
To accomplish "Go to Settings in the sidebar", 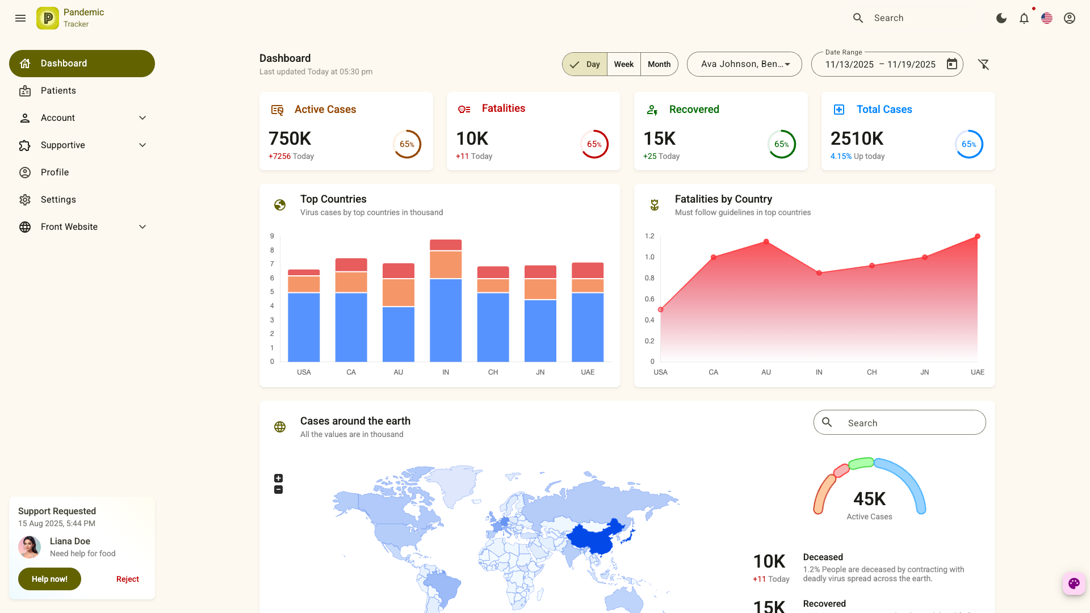I will click(58, 199).
